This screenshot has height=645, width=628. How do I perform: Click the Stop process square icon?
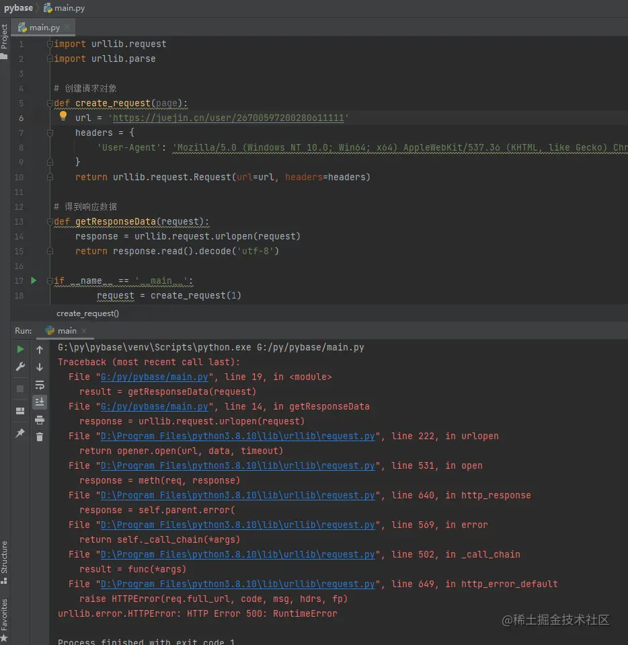pyautogui.click(x=20, y=389)
